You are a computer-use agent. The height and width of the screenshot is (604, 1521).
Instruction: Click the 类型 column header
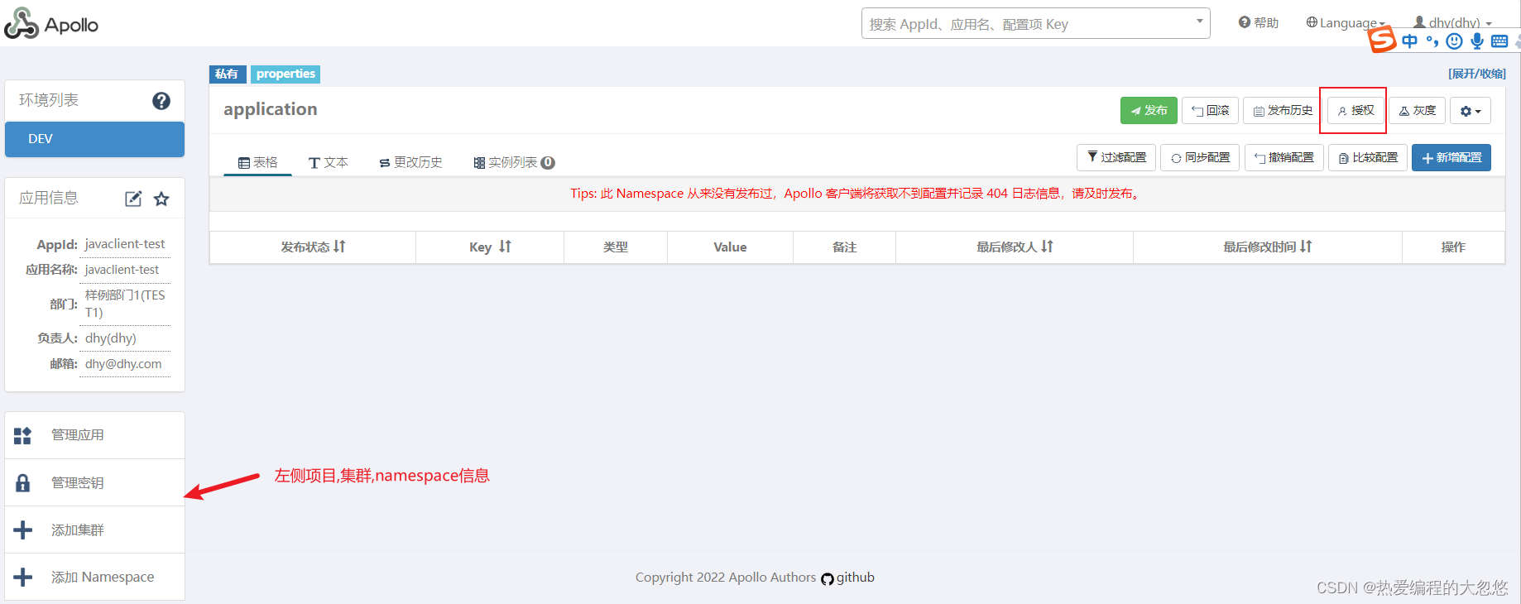[616, 247]
